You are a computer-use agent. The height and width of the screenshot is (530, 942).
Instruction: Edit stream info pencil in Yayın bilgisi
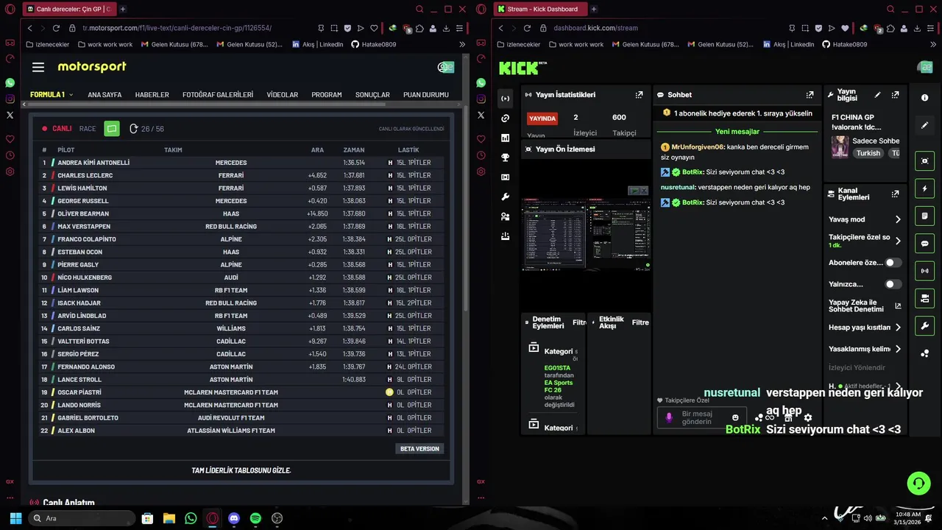tap(877, 95)
